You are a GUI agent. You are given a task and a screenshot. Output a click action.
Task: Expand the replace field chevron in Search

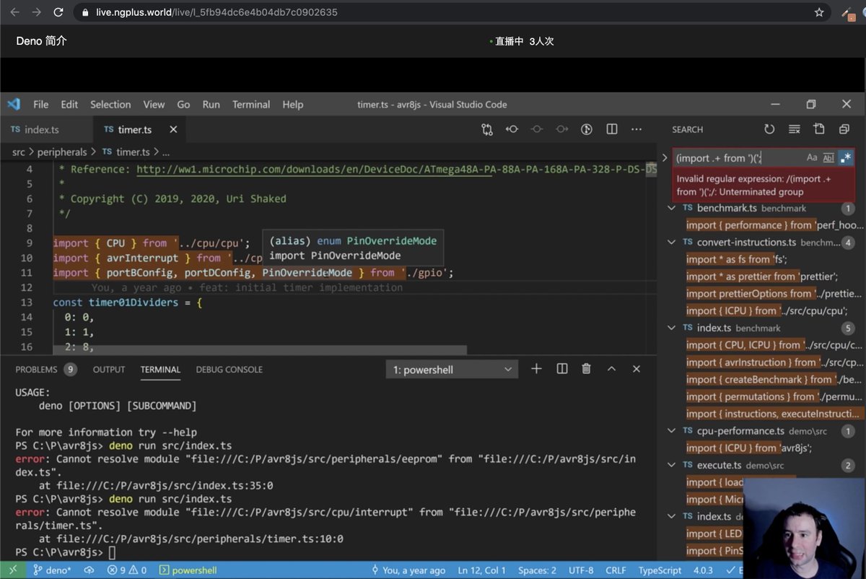coord(665,157)
